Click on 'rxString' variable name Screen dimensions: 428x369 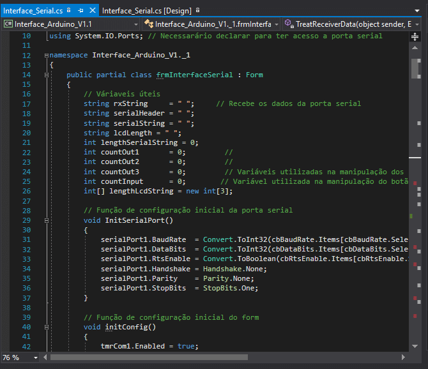point(130,103)
